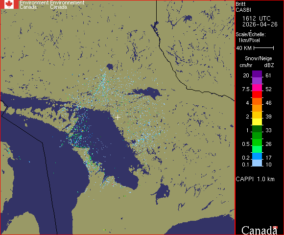
Task: Click the white radar center crosshair
Action: pos(118,117)
